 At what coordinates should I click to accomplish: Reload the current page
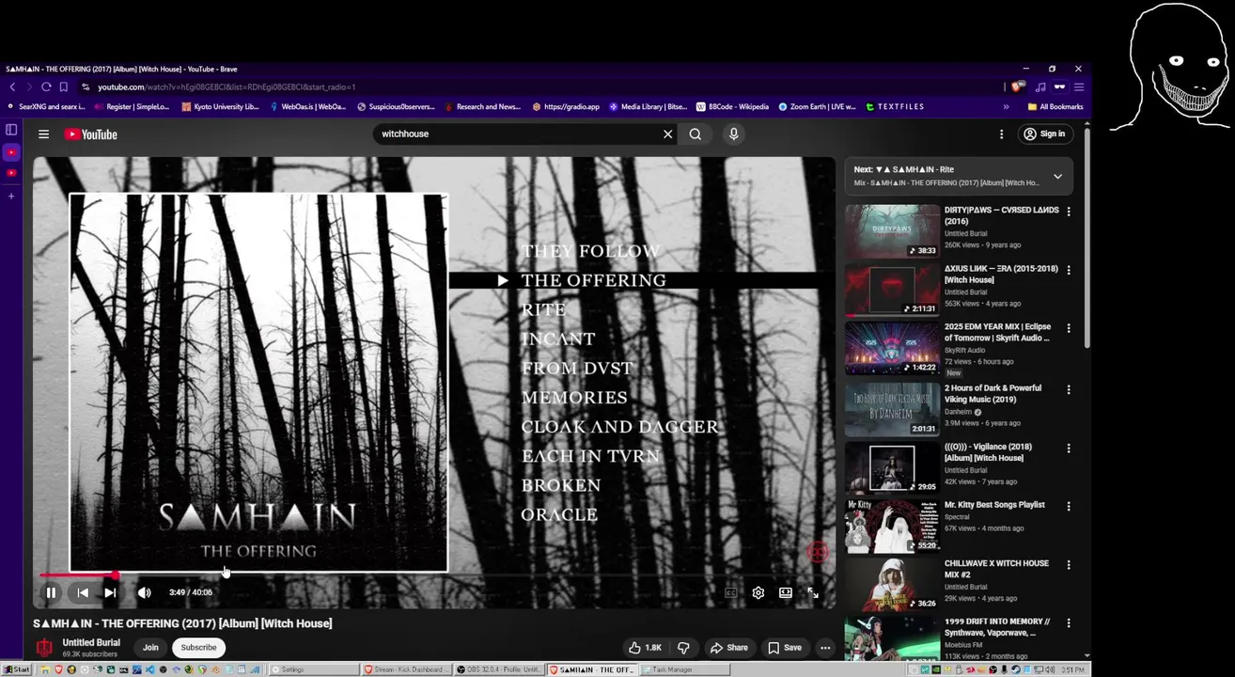(46, 87)
